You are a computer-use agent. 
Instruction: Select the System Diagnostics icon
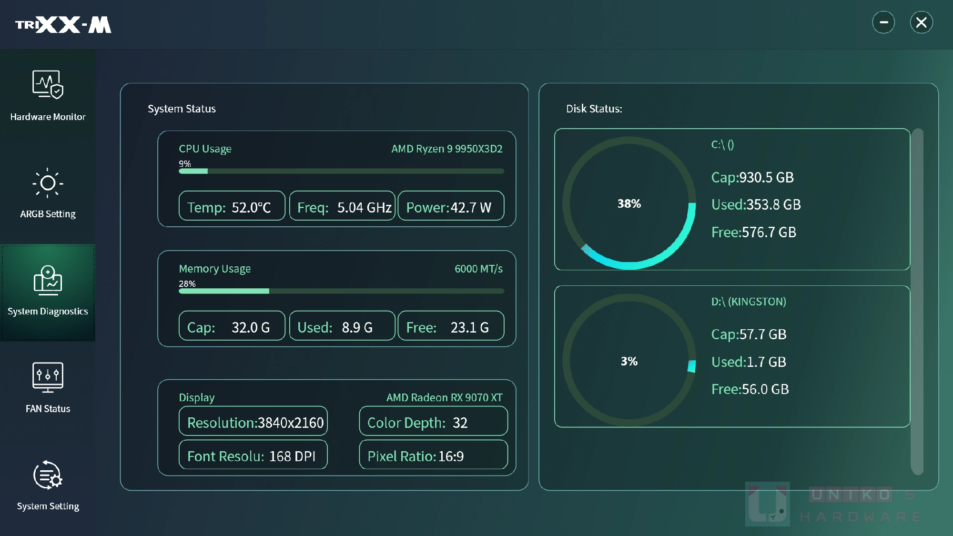[x=48, y=280]
